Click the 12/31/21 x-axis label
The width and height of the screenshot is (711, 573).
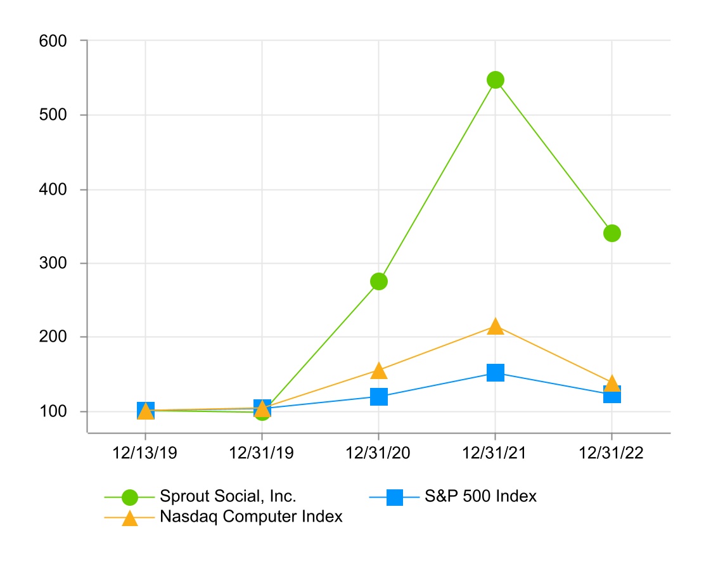click(x=495, y=454)
